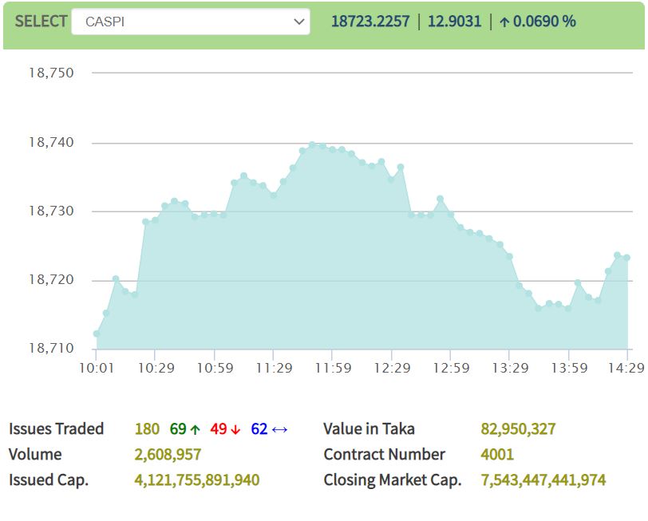Screen dimensions: 648x521
Task: Click the Value in Taka amount 82,950,327
Action: [518, 429]
